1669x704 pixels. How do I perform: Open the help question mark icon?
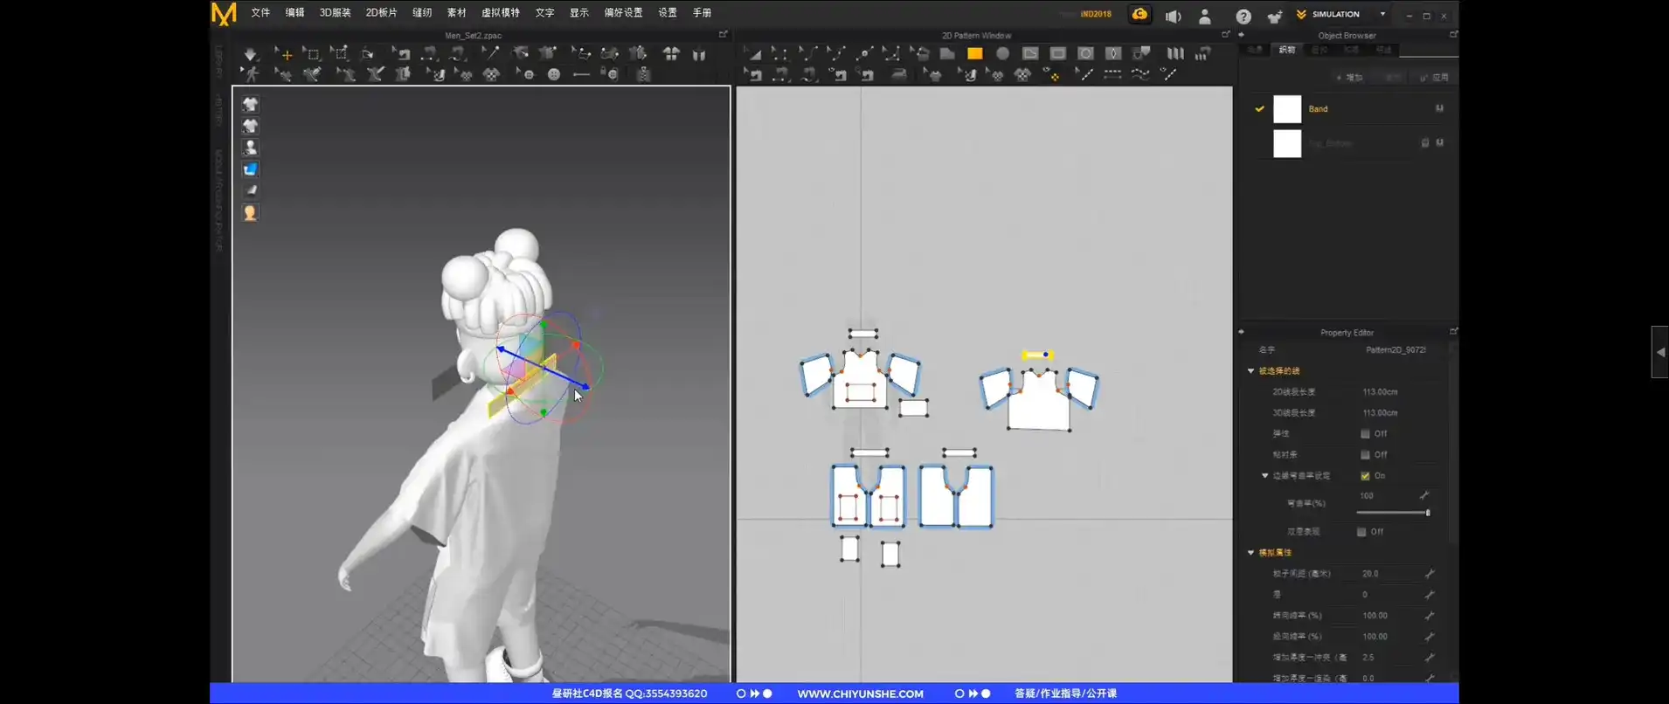click(x=1243, y=16)
